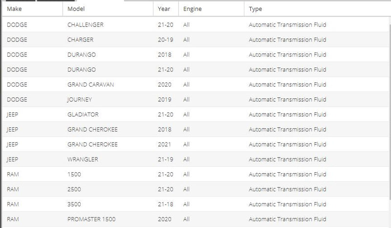Click the Year column header
This screenshot has width=391, height=228.
coord(165,9)
